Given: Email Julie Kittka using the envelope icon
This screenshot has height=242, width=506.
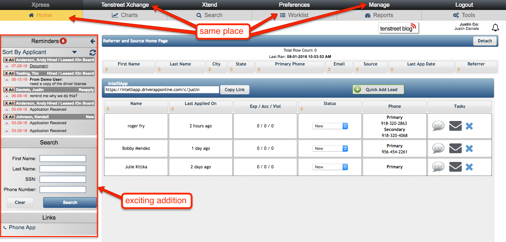Looking at the screenshot, I should 455,167.
